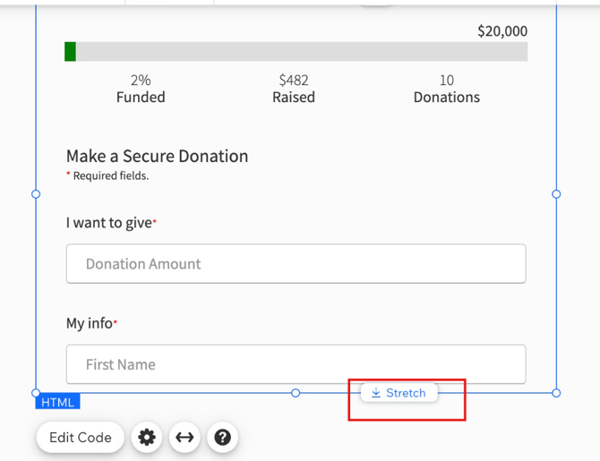This screenshot has width=600, height=461.
Task: Click into the First Name field
Action: click(x=296, y=364)
